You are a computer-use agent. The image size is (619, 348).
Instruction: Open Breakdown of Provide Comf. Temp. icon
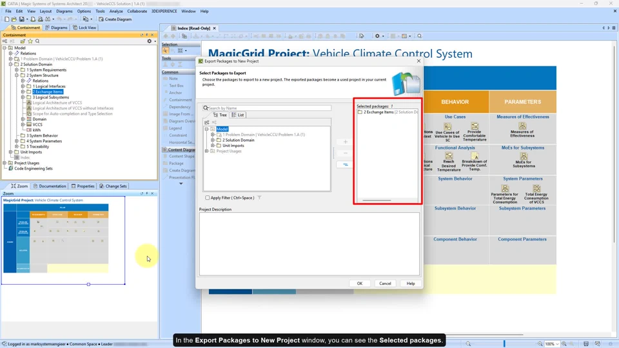(475, 156)
